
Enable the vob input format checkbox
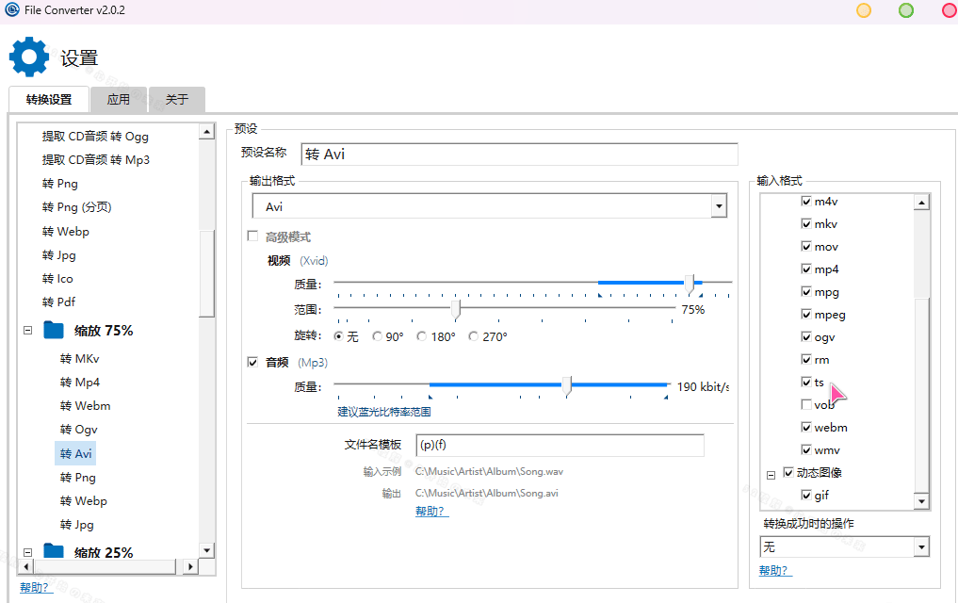(x=806, y=405)
